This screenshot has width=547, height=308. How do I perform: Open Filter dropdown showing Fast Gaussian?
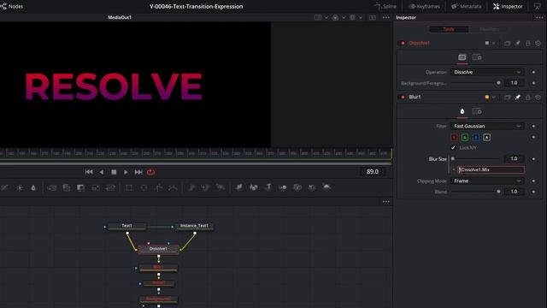click(x=487, y=126)
